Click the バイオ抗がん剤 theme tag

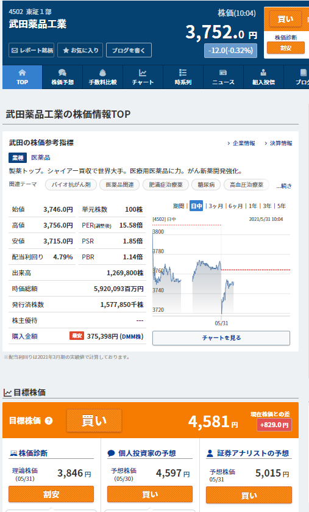click(71, 185)
